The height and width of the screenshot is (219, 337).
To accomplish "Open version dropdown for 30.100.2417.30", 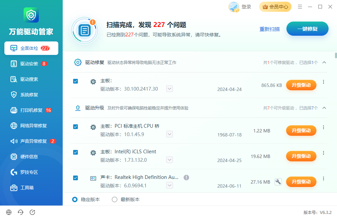I will (x=170, y=89).
